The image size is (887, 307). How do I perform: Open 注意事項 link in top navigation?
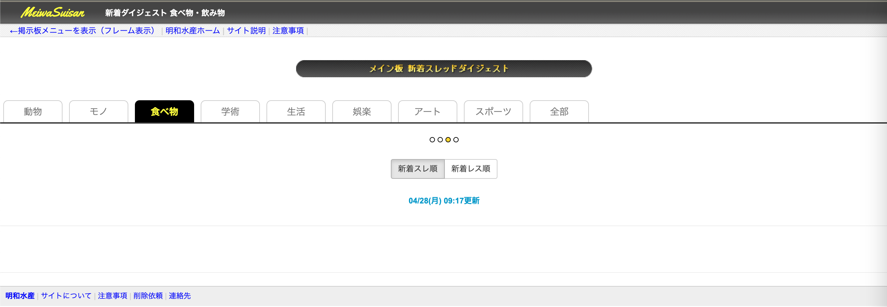[288, 31]
